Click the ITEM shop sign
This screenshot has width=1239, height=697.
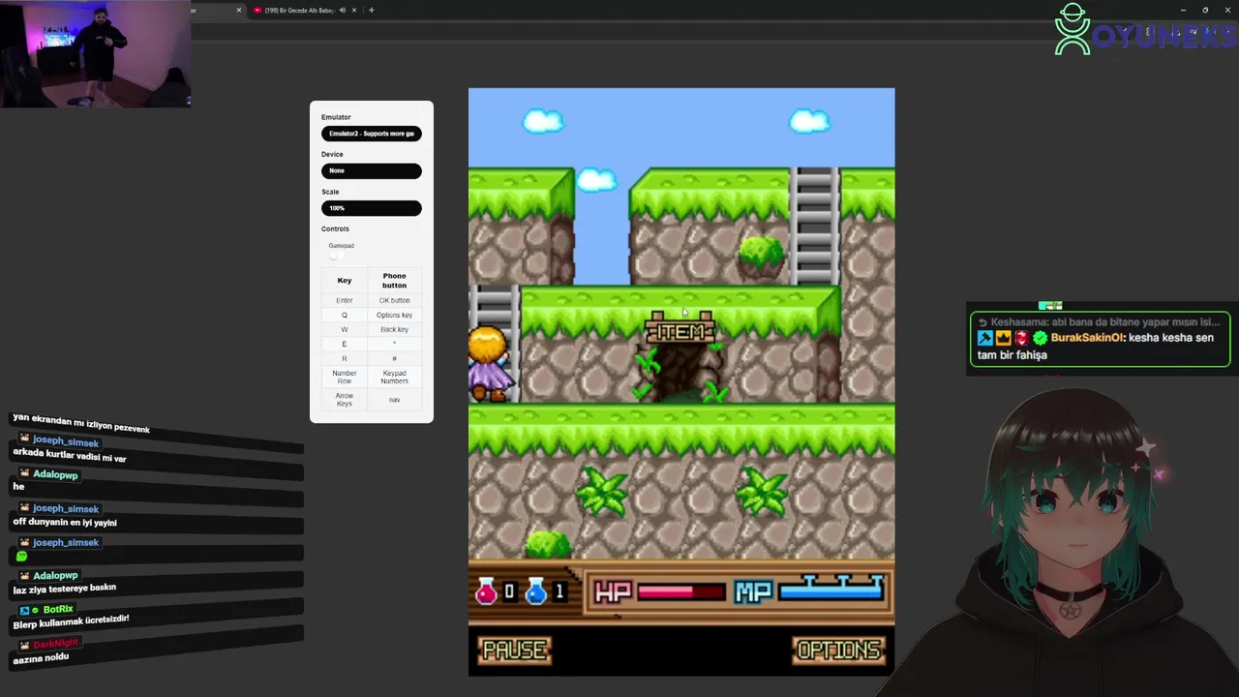[x=680, y=329]
